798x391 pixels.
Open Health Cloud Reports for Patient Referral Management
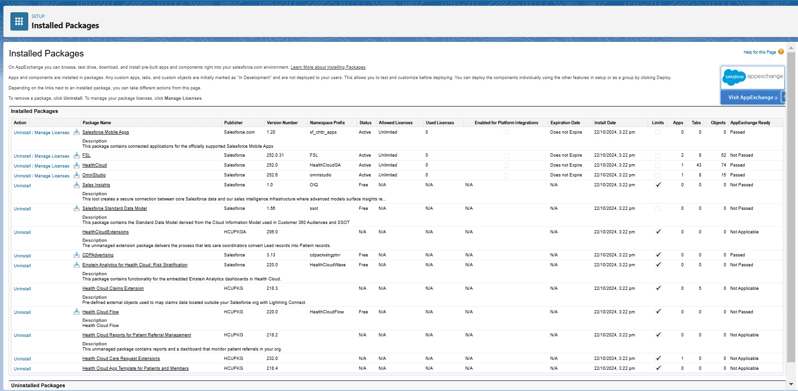[137, 335]
